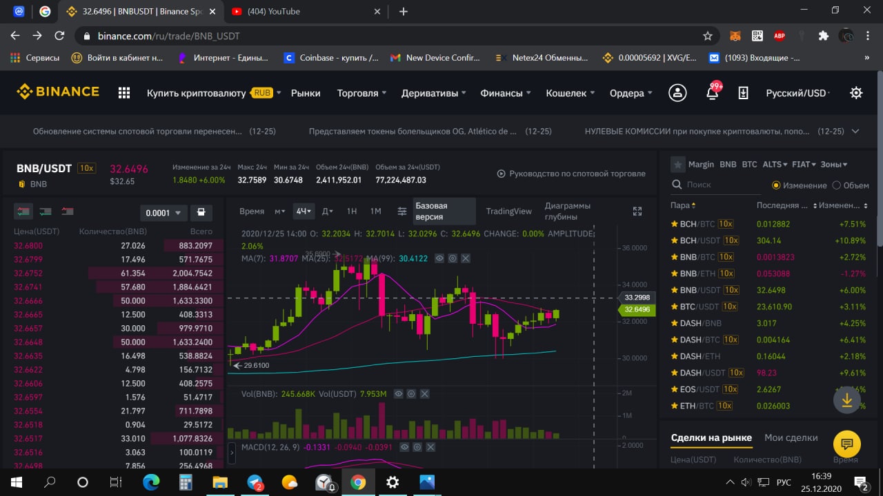Image resolution: width=883 pixels, height=496 pixels.
Task: Open the yellow chat support button
Action: (847, 444)
